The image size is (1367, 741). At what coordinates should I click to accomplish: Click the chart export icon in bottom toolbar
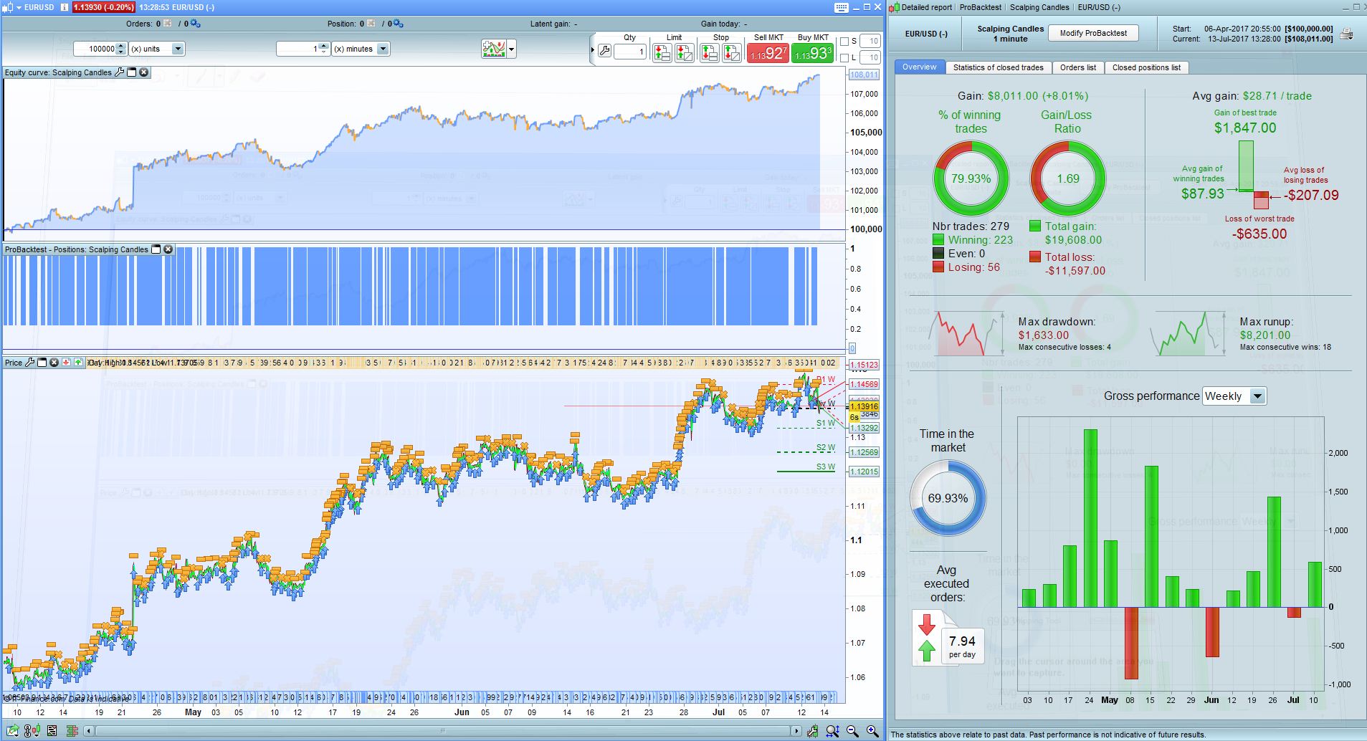14,731
